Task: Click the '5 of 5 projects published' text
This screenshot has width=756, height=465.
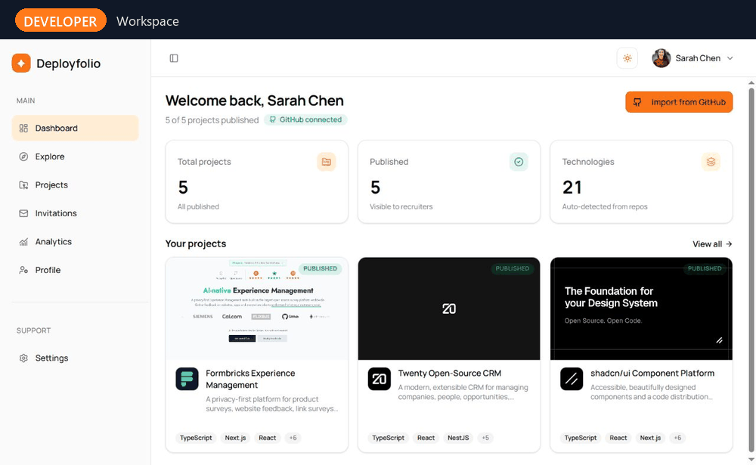Action: click(212, 120)
